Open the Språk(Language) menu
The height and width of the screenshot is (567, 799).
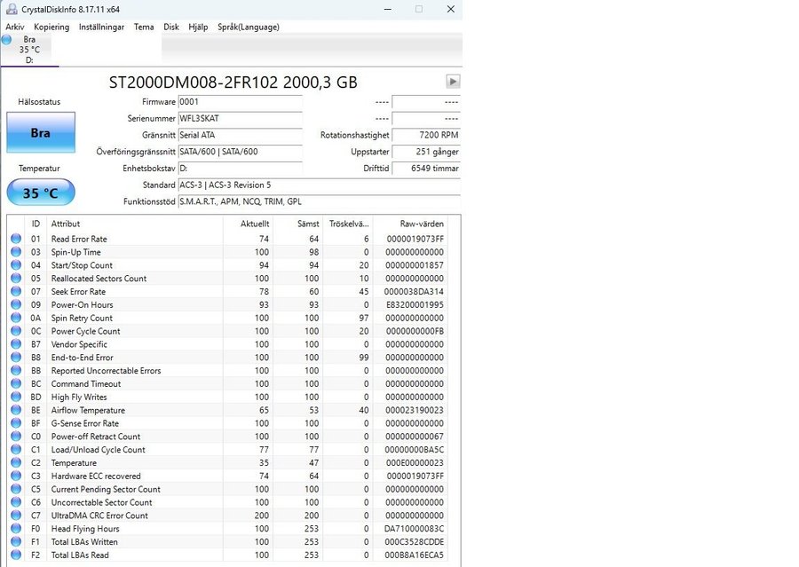coord(249,27)
